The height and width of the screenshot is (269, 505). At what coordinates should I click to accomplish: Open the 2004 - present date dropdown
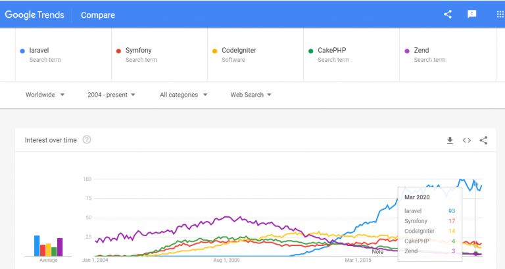pyautogui.click(x=111, y=95)
